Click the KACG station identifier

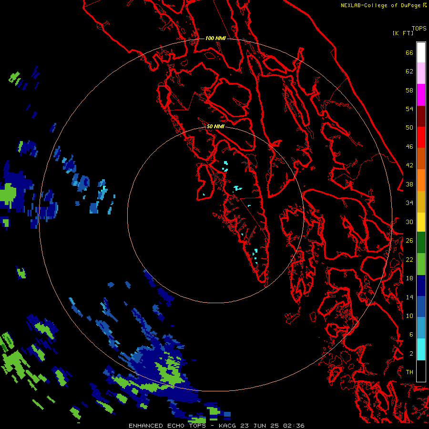click(228, 426)
